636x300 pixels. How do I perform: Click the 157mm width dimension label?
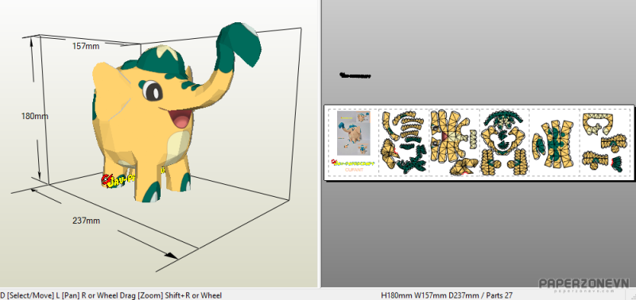[86, 46]
